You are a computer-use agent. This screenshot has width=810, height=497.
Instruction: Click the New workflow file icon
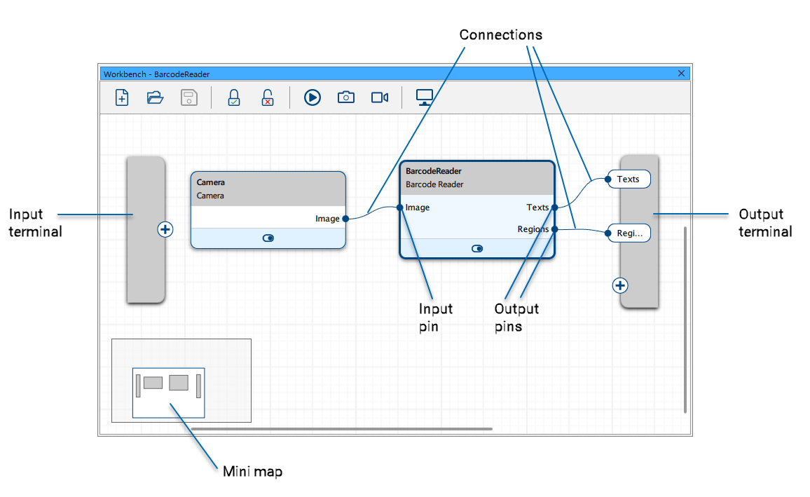122,97
